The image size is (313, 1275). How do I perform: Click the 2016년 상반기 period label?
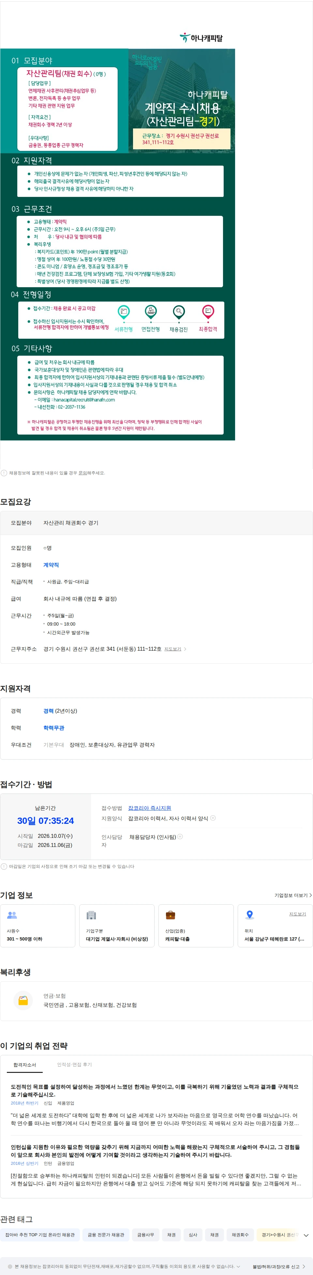[x=25, y=1163]
